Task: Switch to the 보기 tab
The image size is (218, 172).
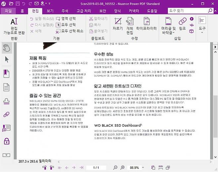Action: click(50, 11)
